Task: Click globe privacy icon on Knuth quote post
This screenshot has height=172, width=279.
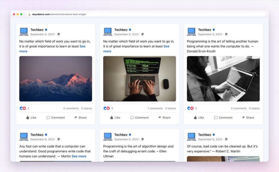Action: 226,34
